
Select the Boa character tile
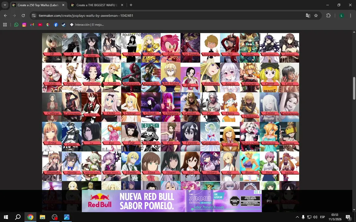coord(190,77)
